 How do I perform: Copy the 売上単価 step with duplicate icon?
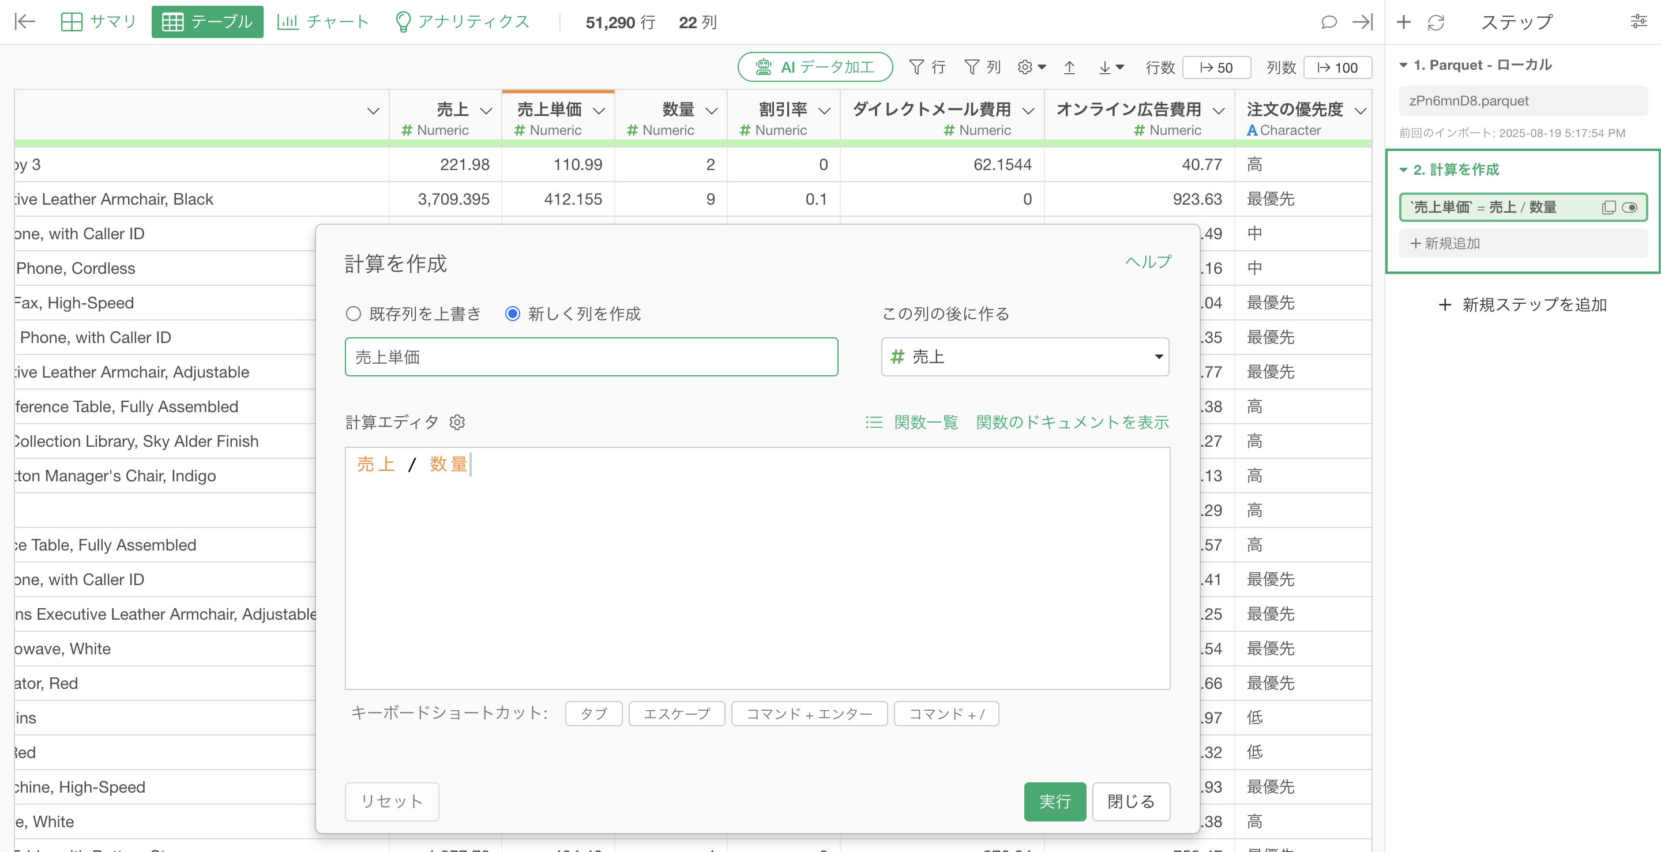click(x=1609, y=207)
